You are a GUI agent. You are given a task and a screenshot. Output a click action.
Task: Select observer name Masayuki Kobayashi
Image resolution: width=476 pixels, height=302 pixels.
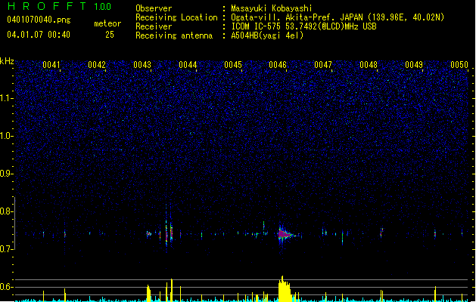pos(272,8)
